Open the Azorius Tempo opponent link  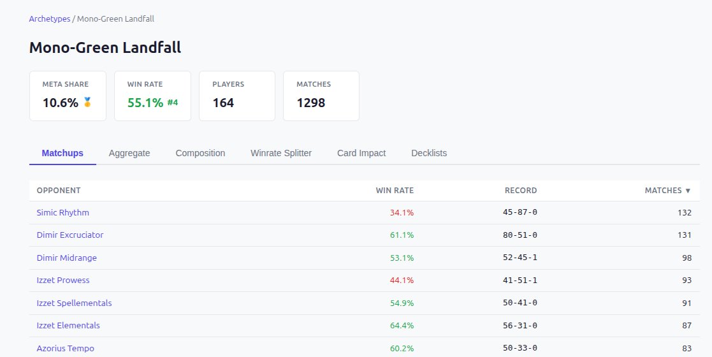66,348
